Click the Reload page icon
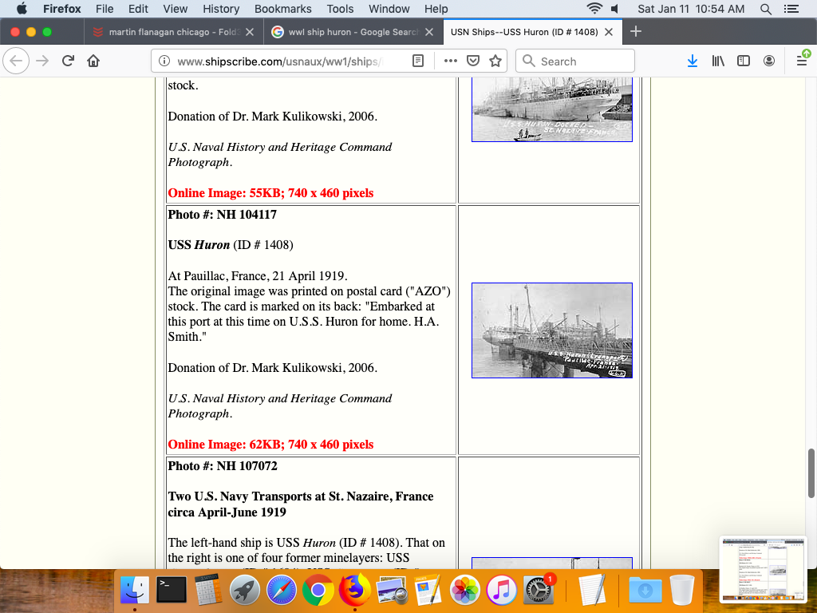 pyautogui.click(x=69, y=61)
